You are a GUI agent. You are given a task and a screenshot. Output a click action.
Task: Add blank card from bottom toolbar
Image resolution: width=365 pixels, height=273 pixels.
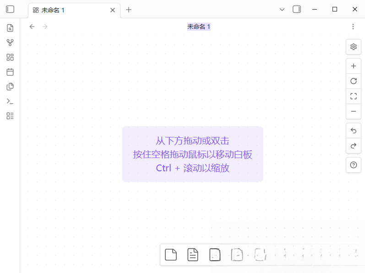coord(171,255)
